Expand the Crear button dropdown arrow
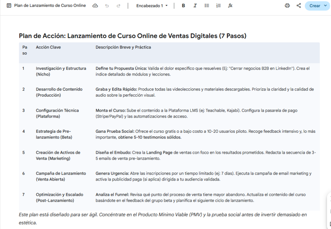 [325, 5]
